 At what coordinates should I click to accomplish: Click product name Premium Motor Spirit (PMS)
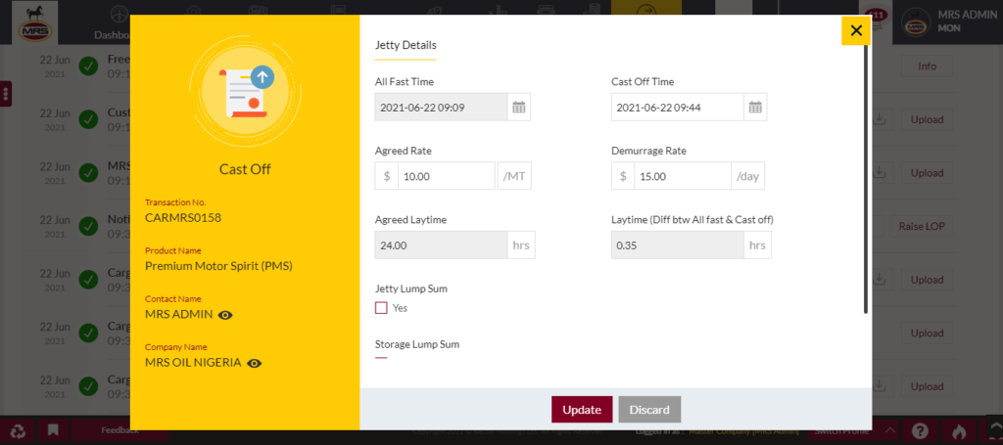point(218,266)
